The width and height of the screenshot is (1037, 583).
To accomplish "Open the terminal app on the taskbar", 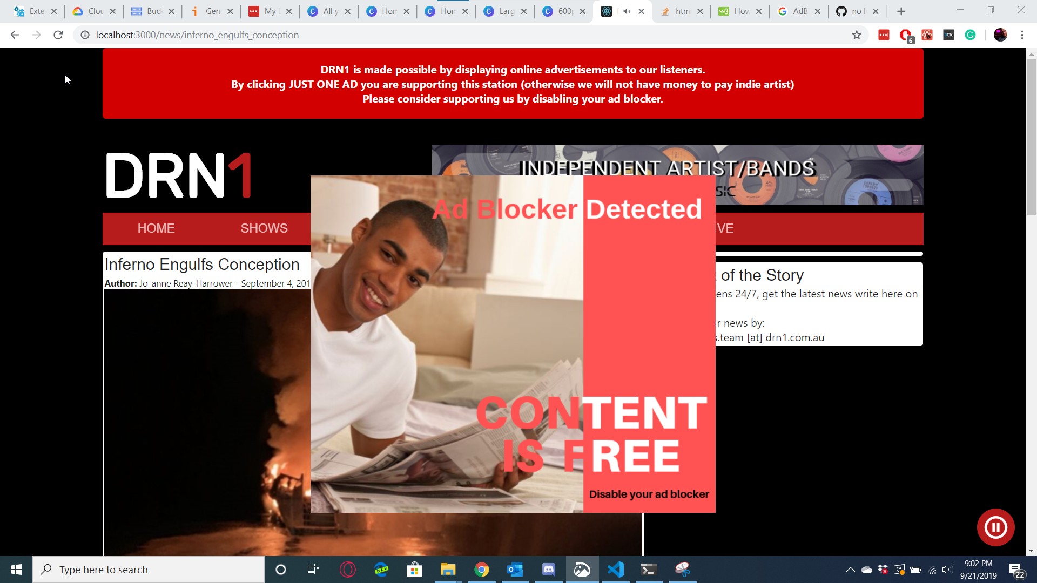I will pyautogui.click(x=649, y=570).
